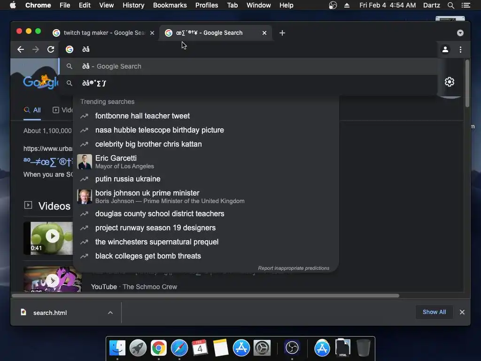This screenshot has height=361, width=481.
Task: Choose black colleges get bomb threats
Action: [x=206, y=256]
